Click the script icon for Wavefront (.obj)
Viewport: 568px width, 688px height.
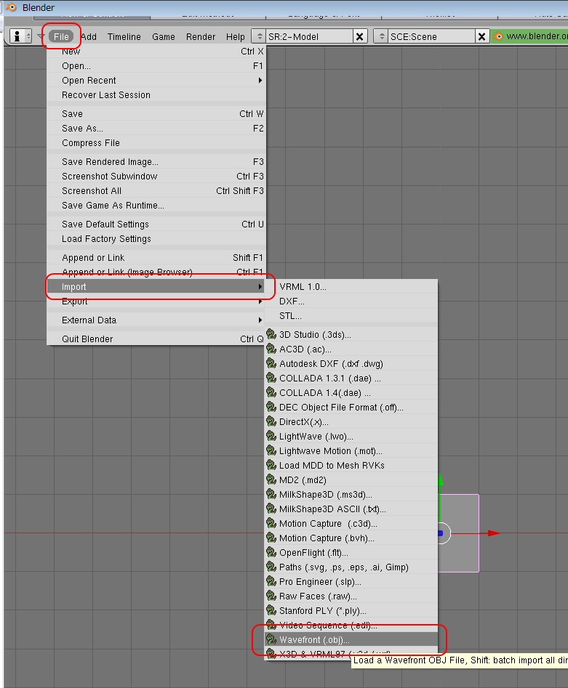pyautogui.click(x=271, y=639)
